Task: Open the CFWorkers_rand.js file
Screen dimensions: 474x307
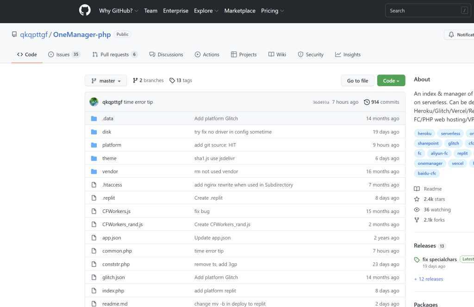Action: coord(122,225)
